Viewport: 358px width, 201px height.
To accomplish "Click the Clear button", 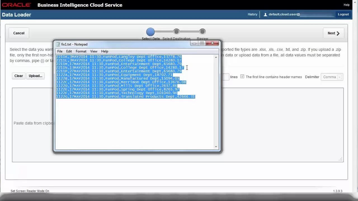I will [x=19, y=76].
